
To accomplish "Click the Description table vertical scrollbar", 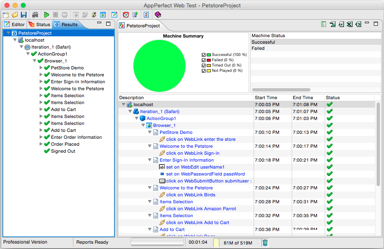I will click(378, 145).
